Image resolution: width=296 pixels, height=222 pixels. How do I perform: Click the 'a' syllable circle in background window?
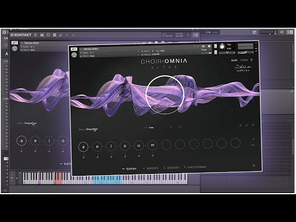click(22, 141)
